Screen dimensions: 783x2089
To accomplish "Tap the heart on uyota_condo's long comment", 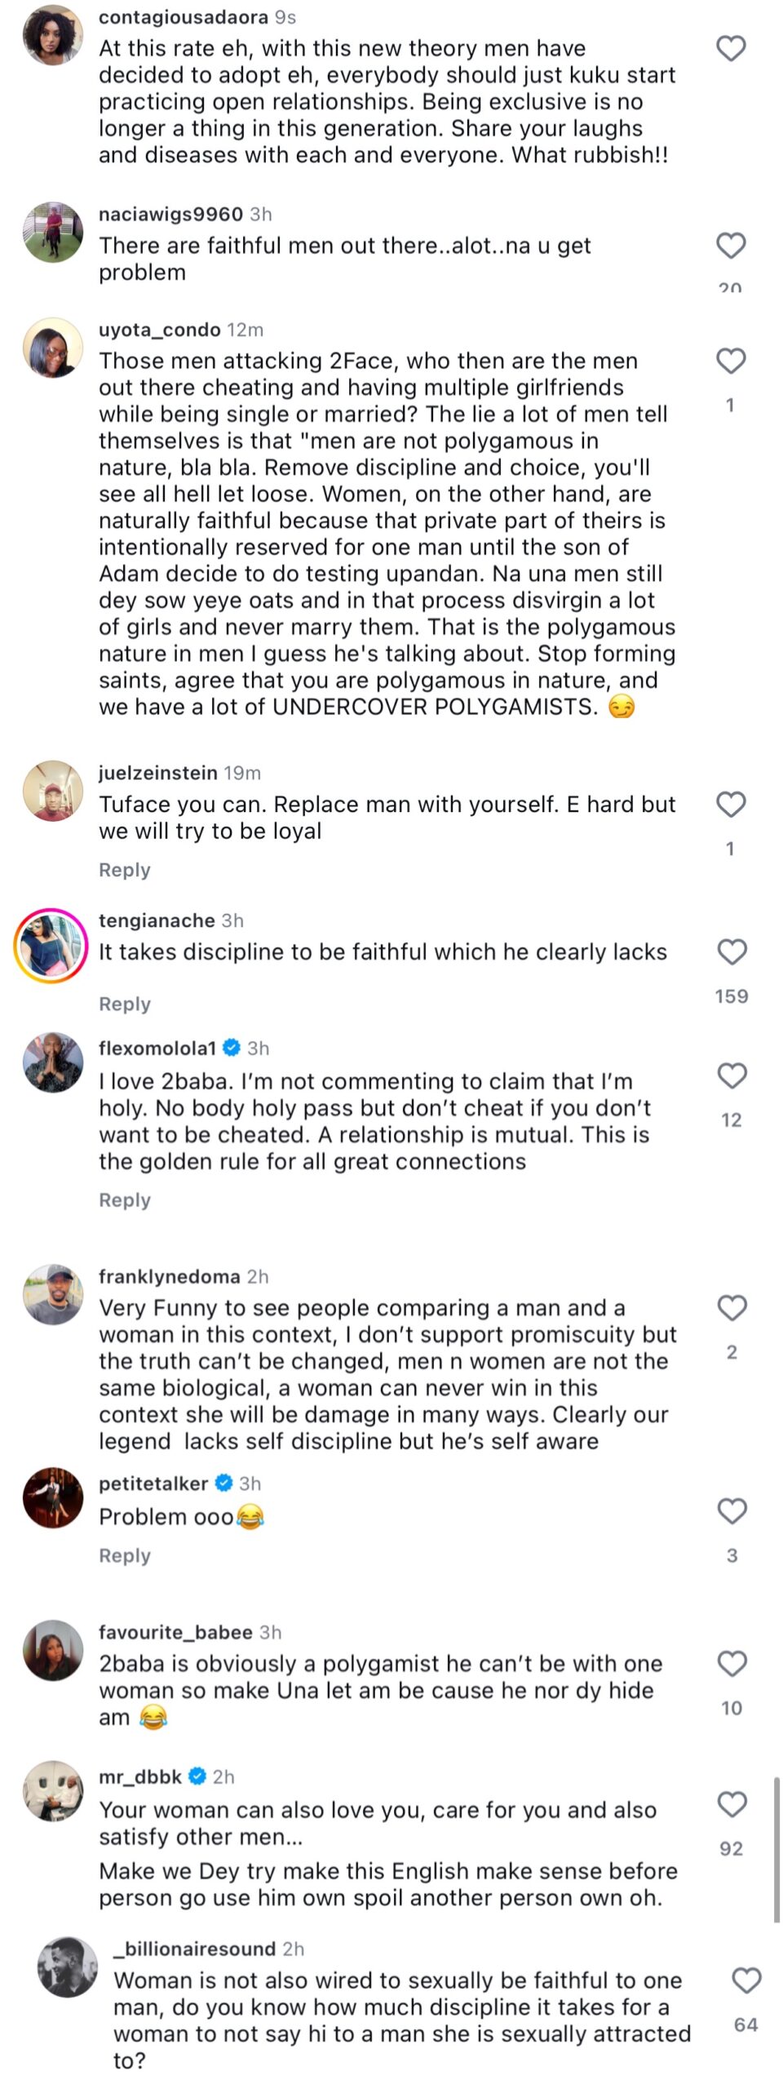I will coord(731,361).
